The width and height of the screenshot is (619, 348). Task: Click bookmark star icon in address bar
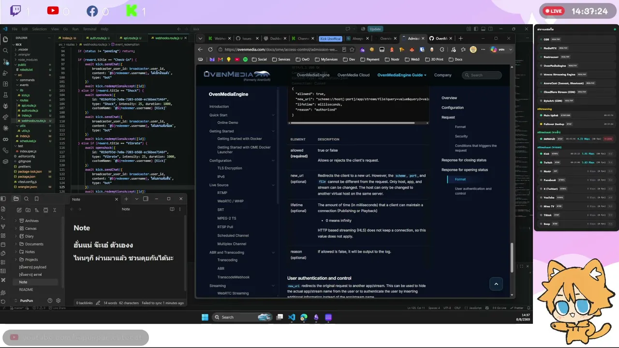[x=352, y=49]
